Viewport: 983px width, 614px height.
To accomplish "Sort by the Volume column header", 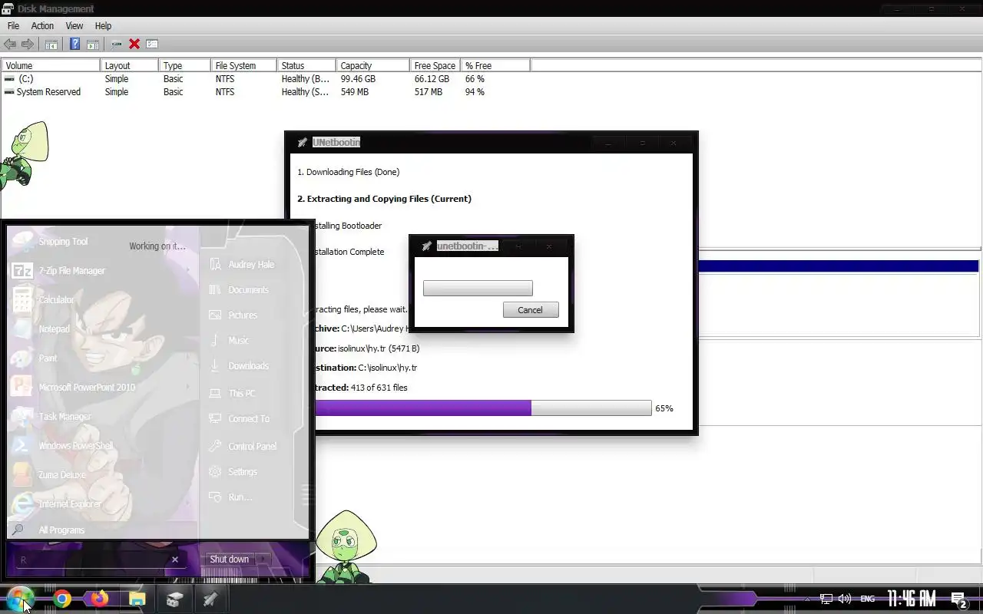I will (51, 66).
